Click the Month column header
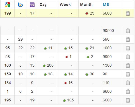 coord(86,4)
